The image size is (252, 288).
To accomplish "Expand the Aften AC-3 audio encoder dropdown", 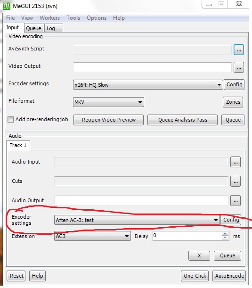I will 216,220.
